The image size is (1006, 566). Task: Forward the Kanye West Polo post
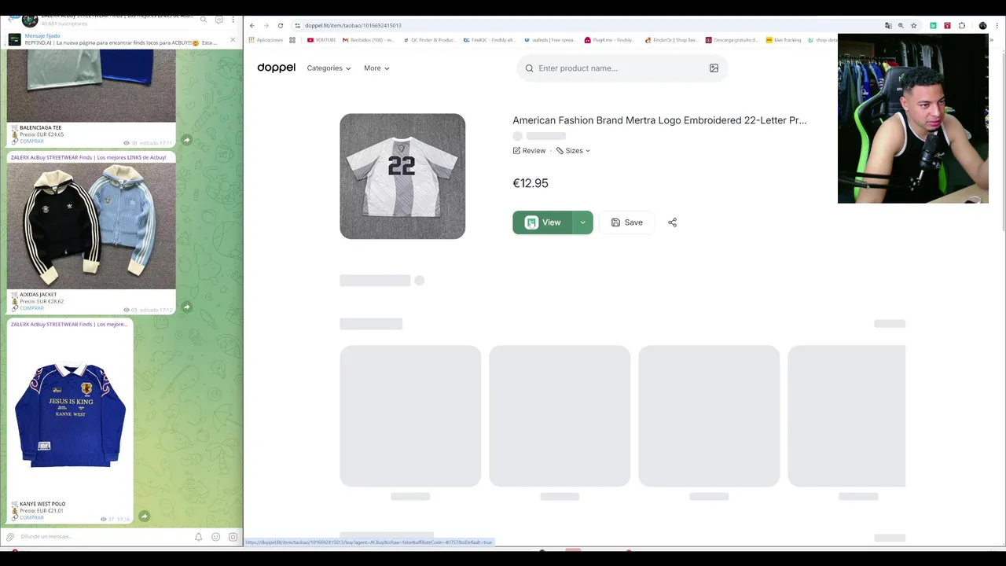click(144, 516)
